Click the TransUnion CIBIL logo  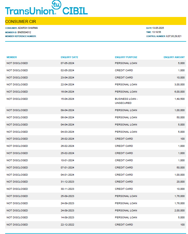click(x=46, y=7)
